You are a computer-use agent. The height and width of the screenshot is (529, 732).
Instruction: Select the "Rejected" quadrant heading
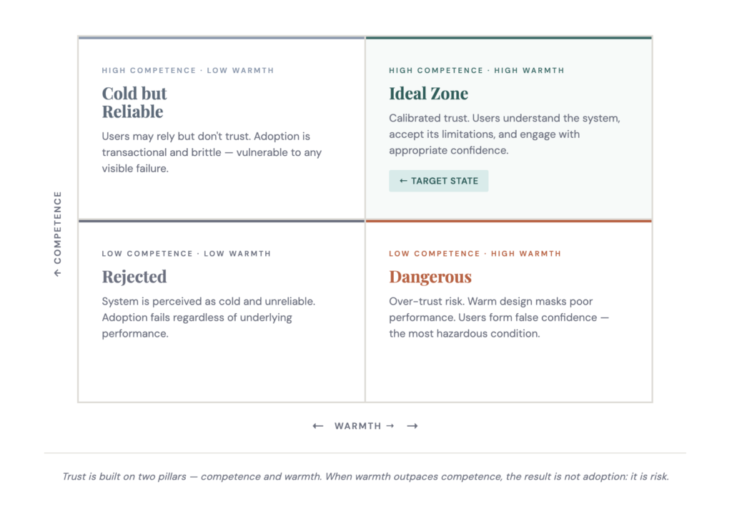point(134,277)
